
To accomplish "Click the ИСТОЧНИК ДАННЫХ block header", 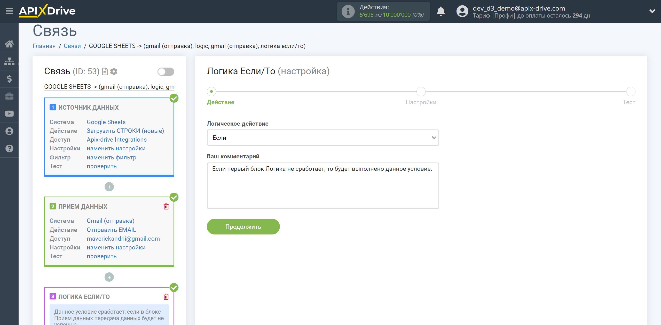I will (88, 108).
